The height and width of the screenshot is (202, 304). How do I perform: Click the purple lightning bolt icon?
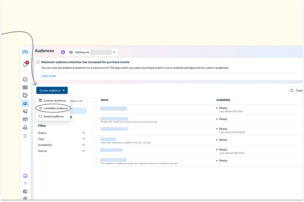63,52
